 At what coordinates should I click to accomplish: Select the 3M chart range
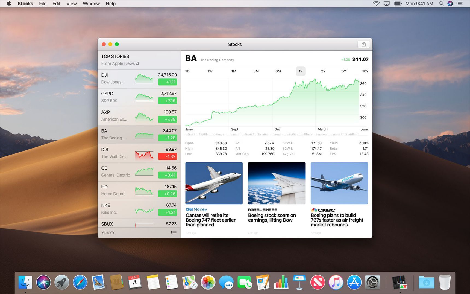(256, 71)
